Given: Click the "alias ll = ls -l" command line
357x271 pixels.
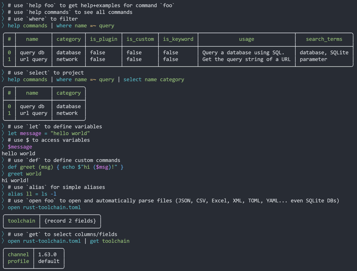Looking at the screenshot, I should tap(32, 194).
